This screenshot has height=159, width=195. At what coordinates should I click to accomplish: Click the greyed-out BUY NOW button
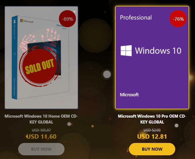point(41,149)
